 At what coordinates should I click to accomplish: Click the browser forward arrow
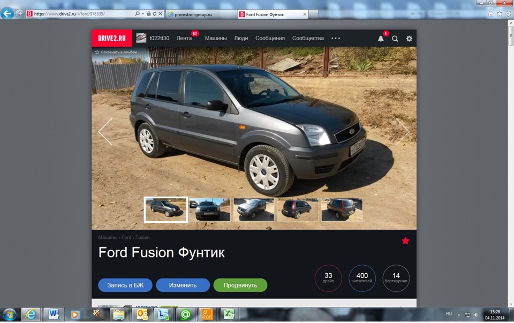[19, 14]
